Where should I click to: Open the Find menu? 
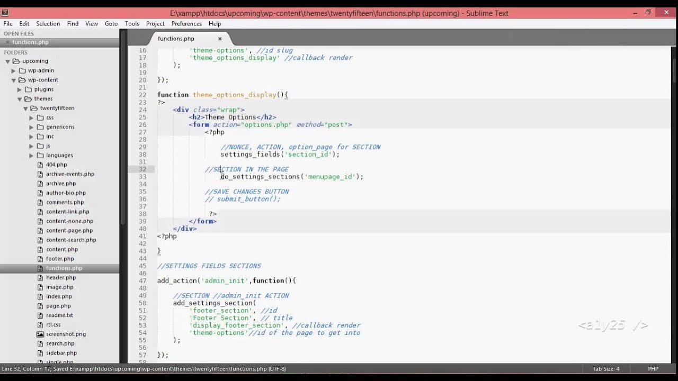[73, 24]
